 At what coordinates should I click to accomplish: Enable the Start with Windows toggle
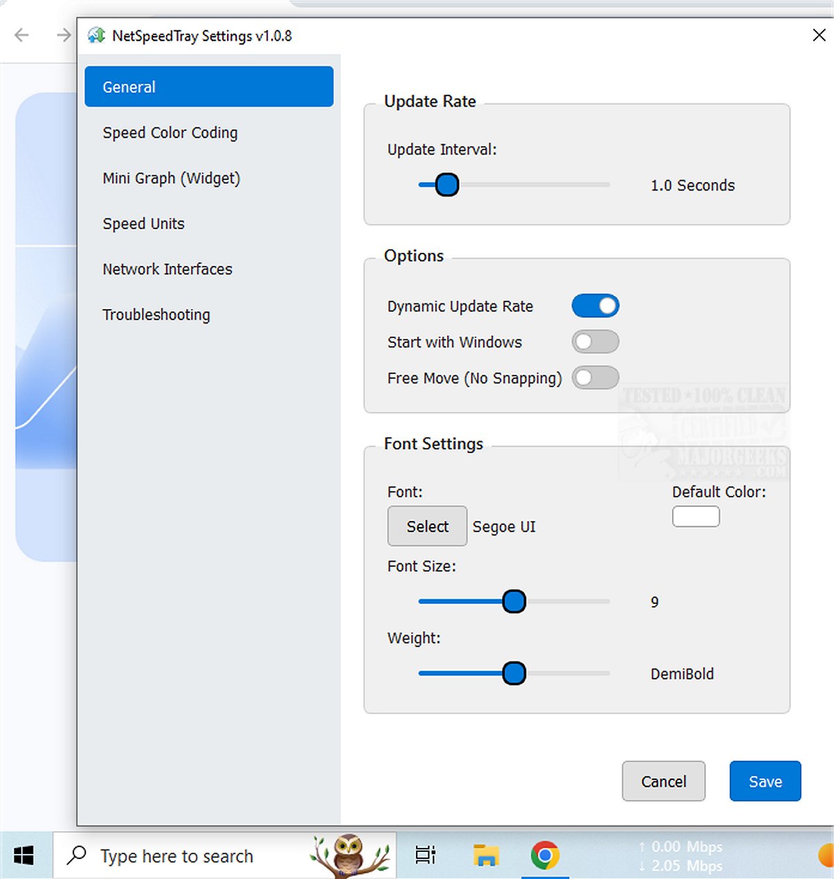pos(595,342)
